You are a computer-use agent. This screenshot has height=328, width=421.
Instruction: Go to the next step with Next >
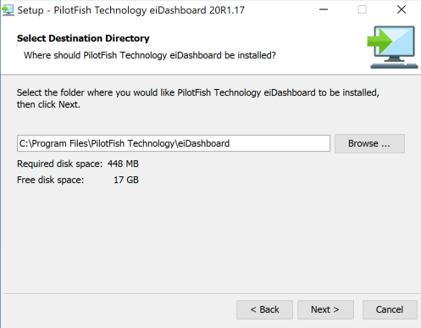pyautogui.click(x=325, y=309)
